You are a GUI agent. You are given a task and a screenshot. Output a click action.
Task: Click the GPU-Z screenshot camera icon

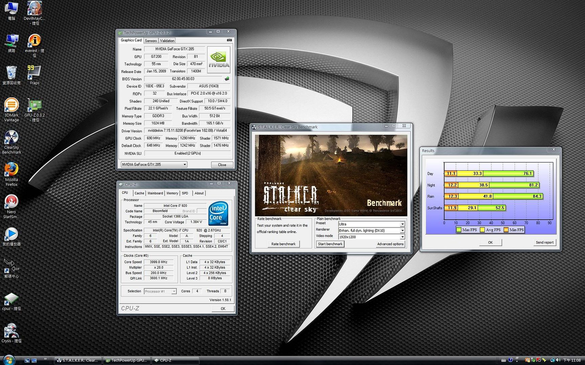pyautogui.click(x=229, y=40)
